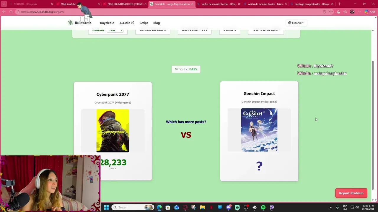Click the Genshin Impact cover image
378x212 pixels.
pyautogui.click(x=259, y=130)
